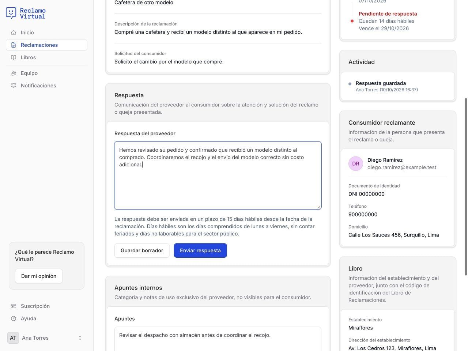
Task: Click the Cafetera de otro modelo text
Action: (144, 3)
